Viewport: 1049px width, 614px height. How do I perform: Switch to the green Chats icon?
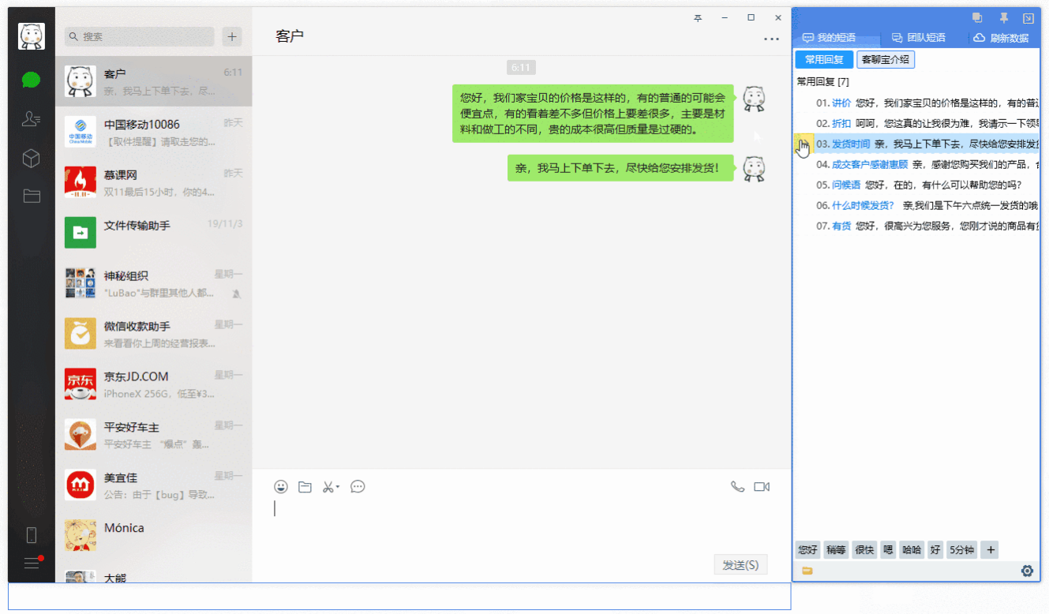coord(32,80)
